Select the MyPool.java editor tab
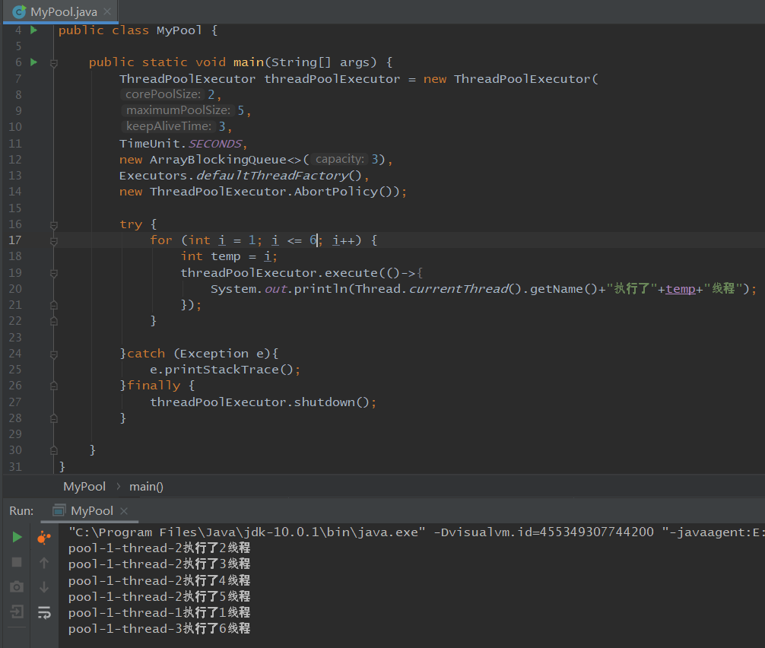This screenshot has width=765, height=648. pyautogui.click(x=61, y=11)
